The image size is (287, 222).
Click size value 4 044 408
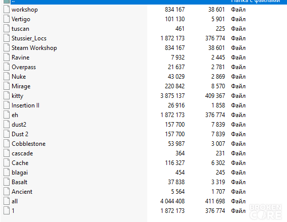point(173,201)
